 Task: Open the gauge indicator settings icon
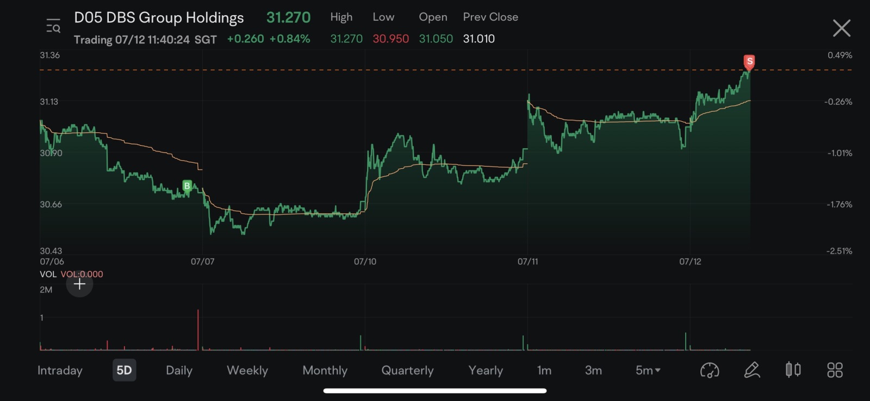coord(710,371)
